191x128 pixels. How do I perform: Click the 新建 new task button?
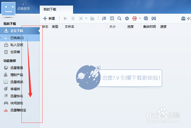49,19
